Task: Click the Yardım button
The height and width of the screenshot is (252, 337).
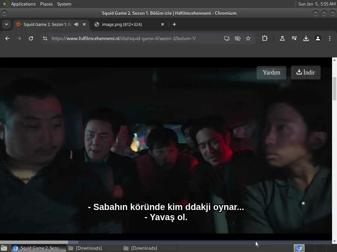Action: point(272,73)
